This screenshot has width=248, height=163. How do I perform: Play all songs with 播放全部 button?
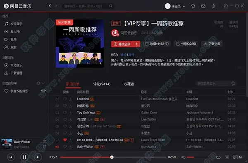tap(122, 44)
